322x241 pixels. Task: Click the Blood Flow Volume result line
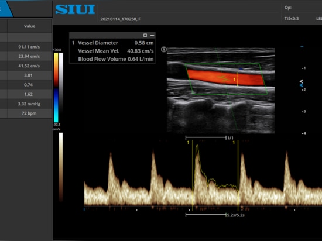(x=115, y=59)
